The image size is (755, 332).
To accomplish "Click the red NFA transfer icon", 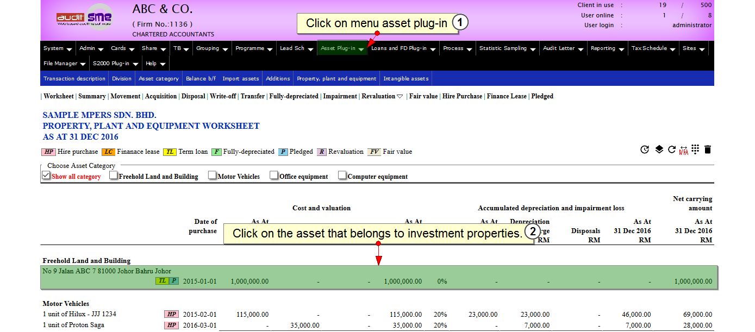I will pyautogui.click(x=683, y=150).
